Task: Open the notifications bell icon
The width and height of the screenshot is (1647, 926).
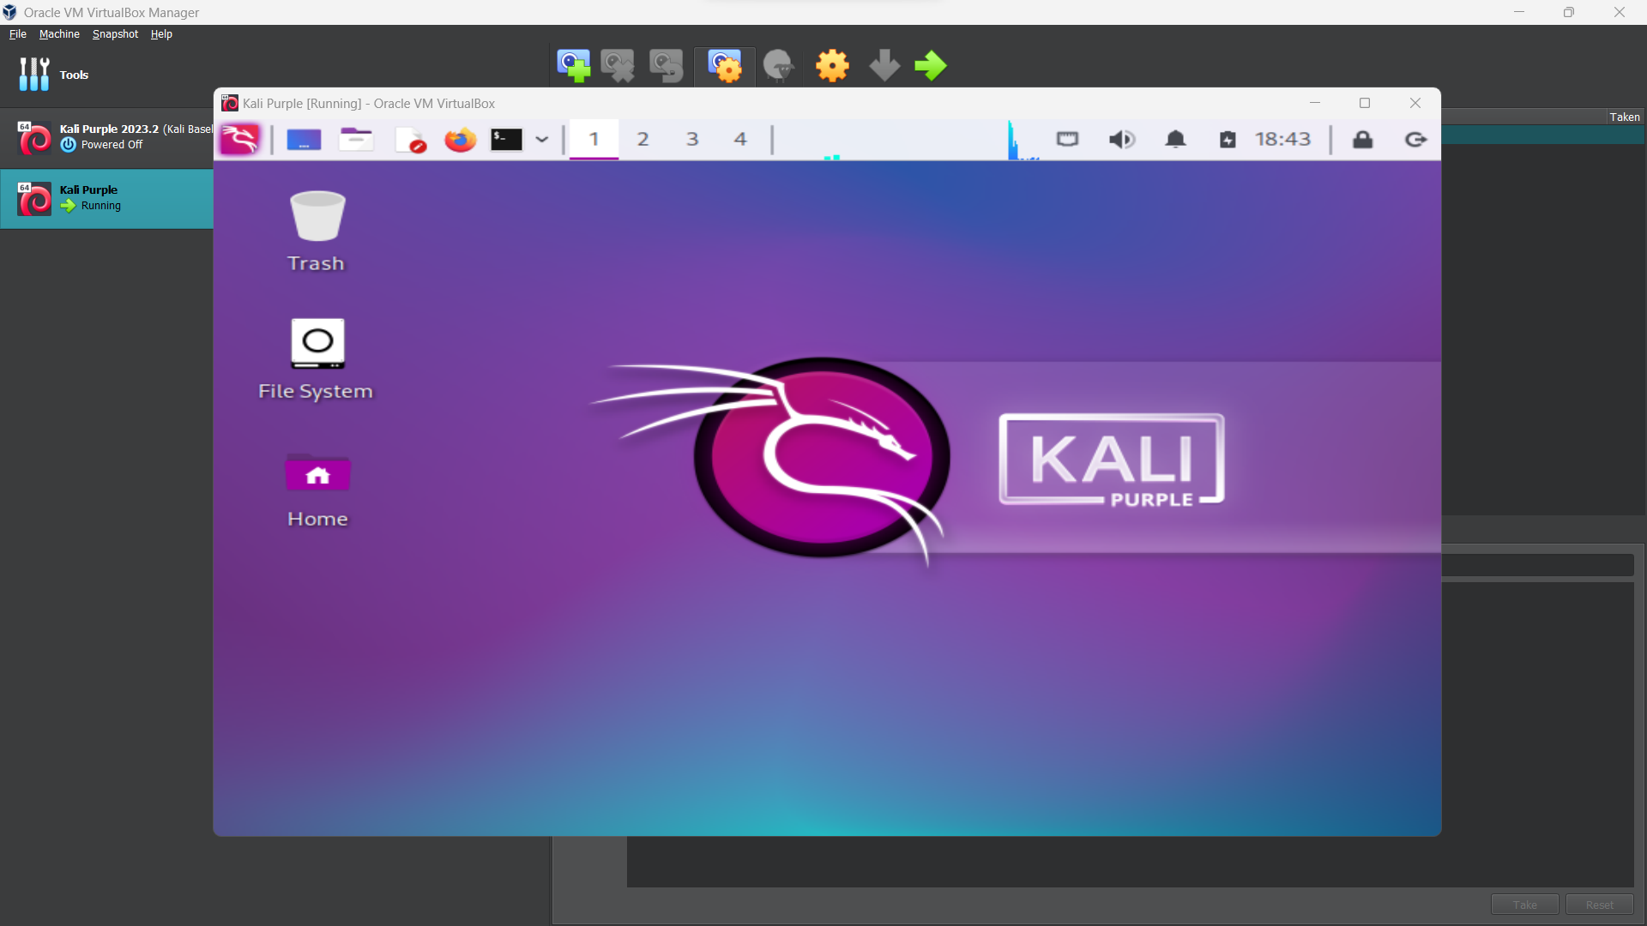Action: click(1175, 140)
